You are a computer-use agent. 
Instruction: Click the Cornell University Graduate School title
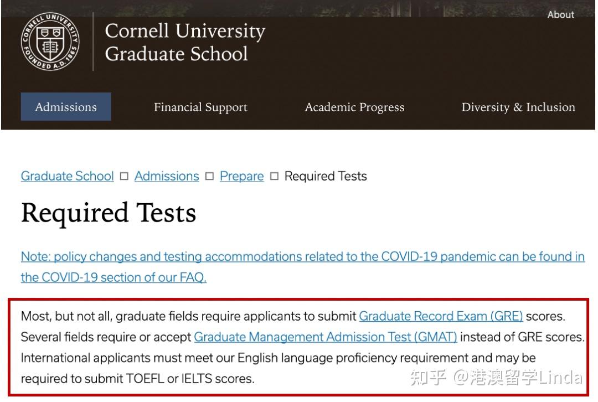(x=184, y=42)
